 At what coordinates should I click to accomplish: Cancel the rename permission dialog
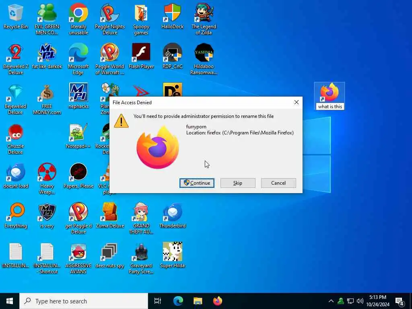point(278,183)
